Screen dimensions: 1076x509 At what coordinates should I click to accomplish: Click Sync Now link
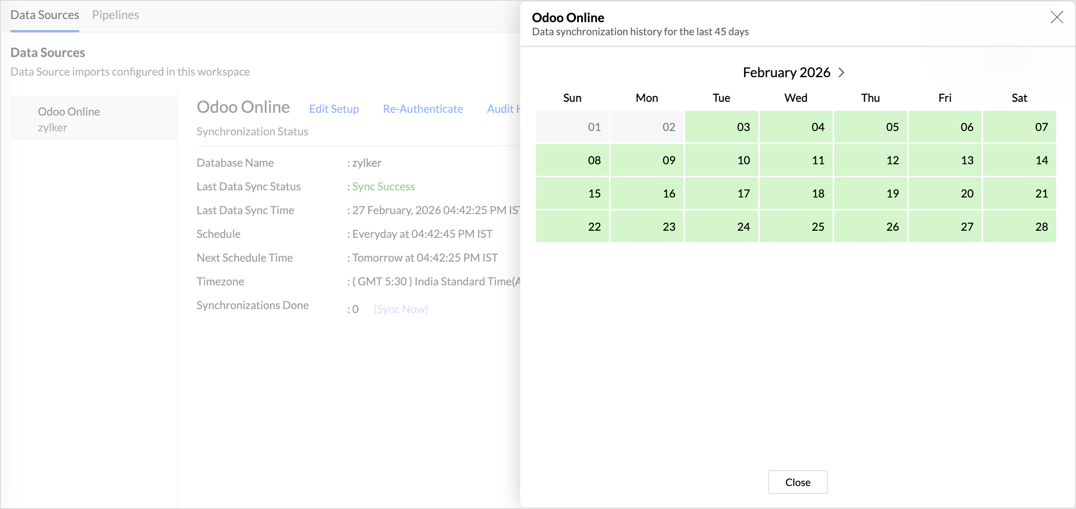pos(400,309)
